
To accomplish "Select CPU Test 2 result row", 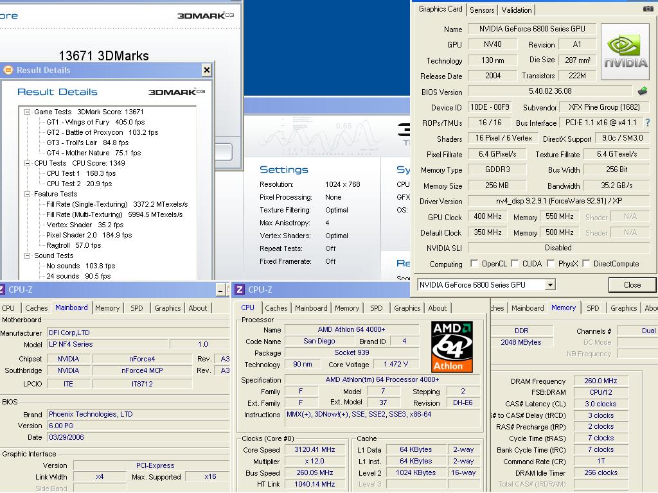I will [x=79, y=184].
